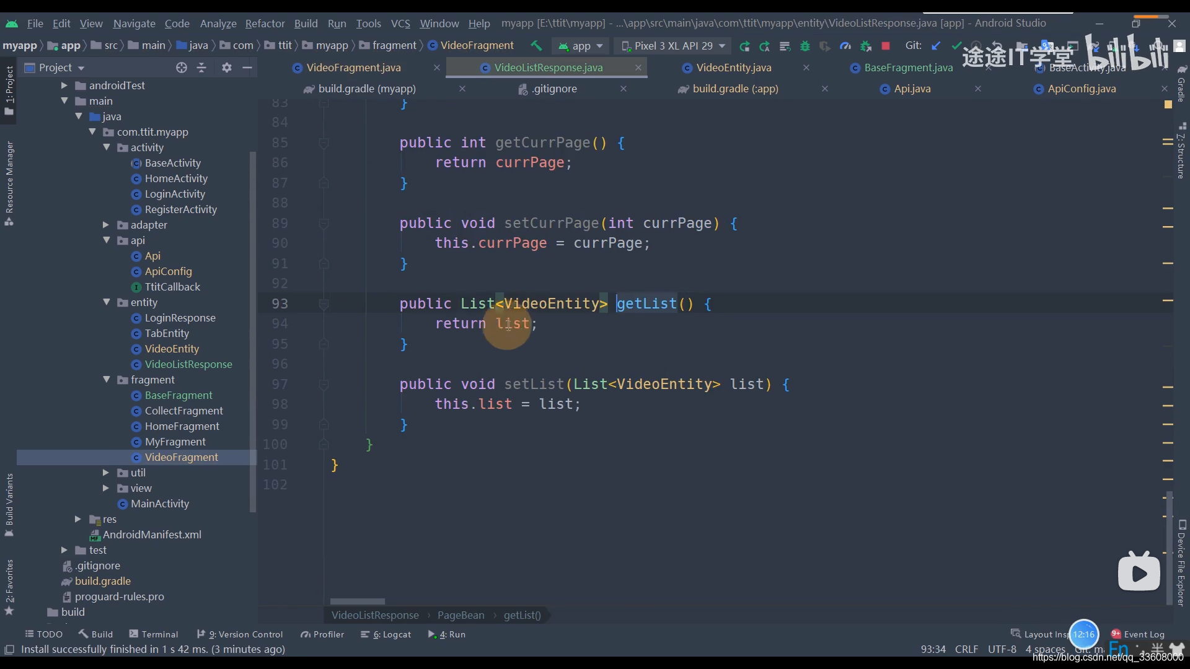Open the Build tool window
The image size is (1190, 669).
96,634
